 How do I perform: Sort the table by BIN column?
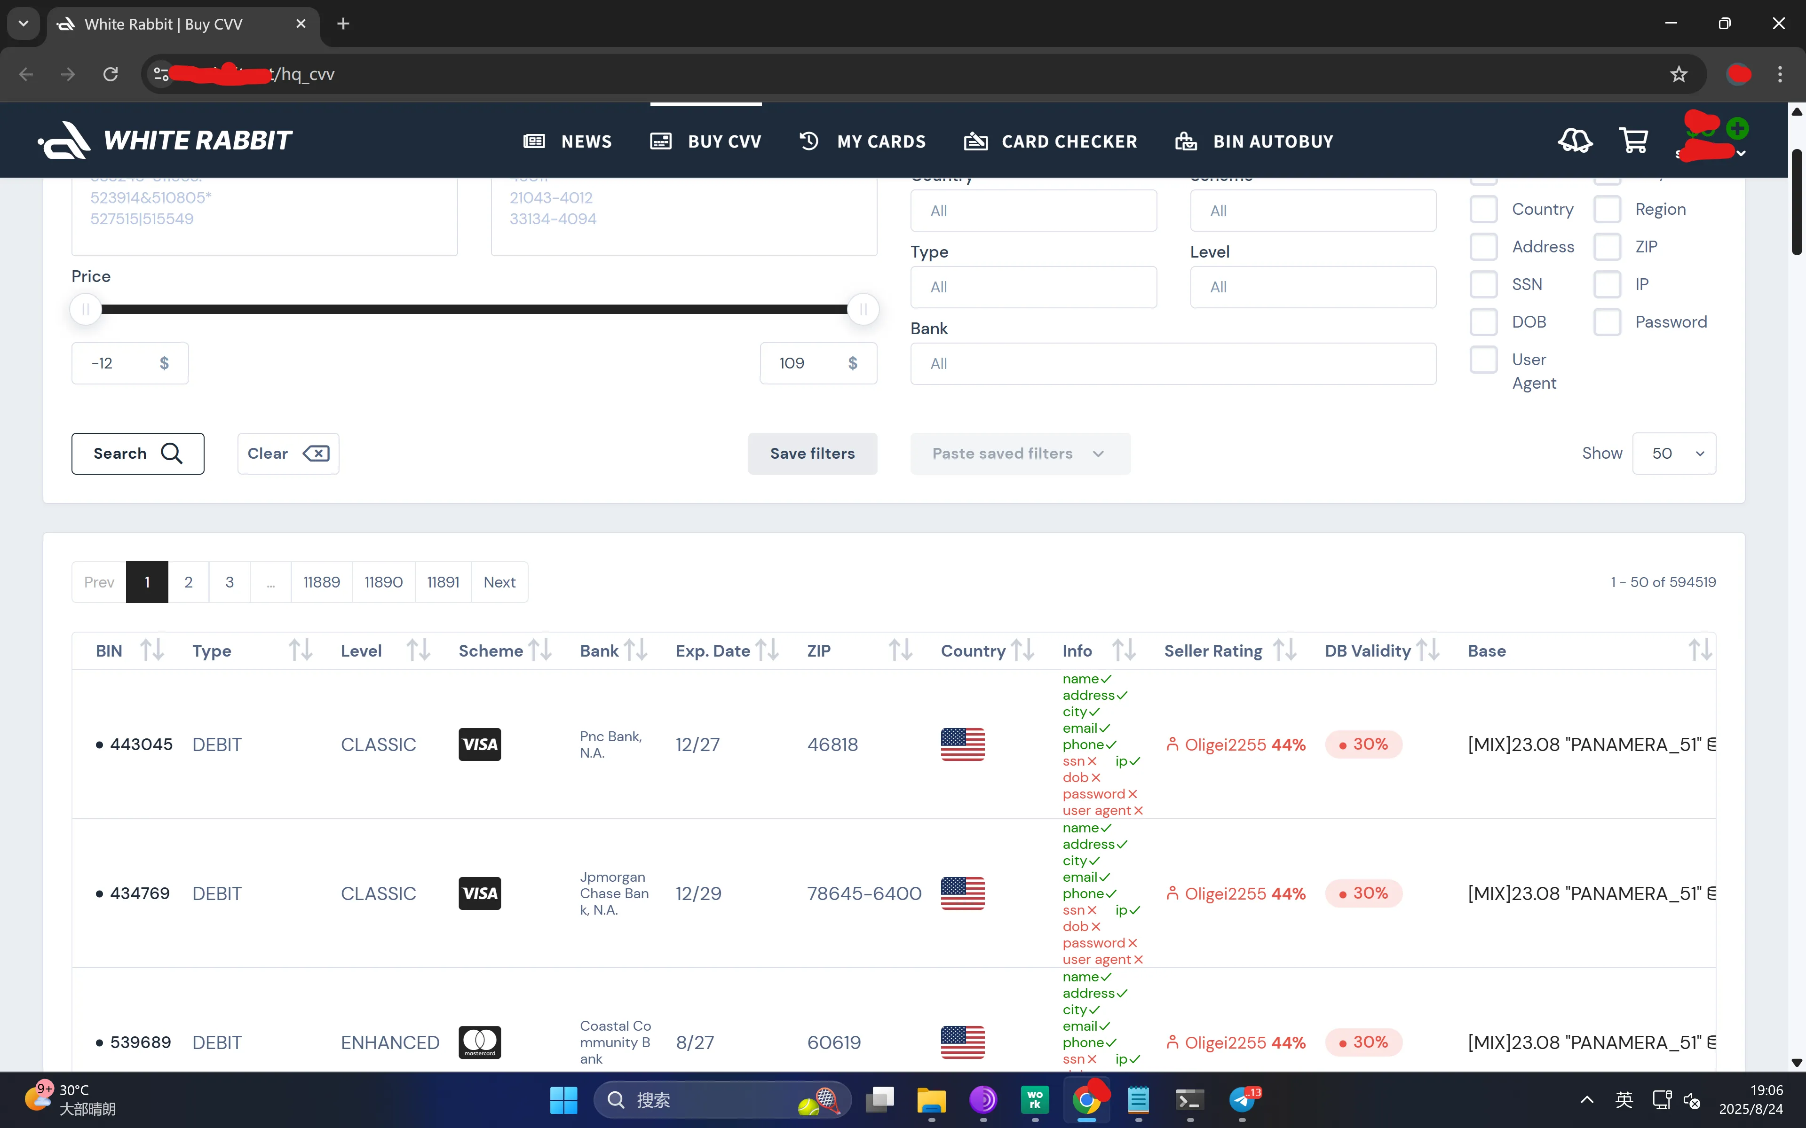[x=152, y=650]
